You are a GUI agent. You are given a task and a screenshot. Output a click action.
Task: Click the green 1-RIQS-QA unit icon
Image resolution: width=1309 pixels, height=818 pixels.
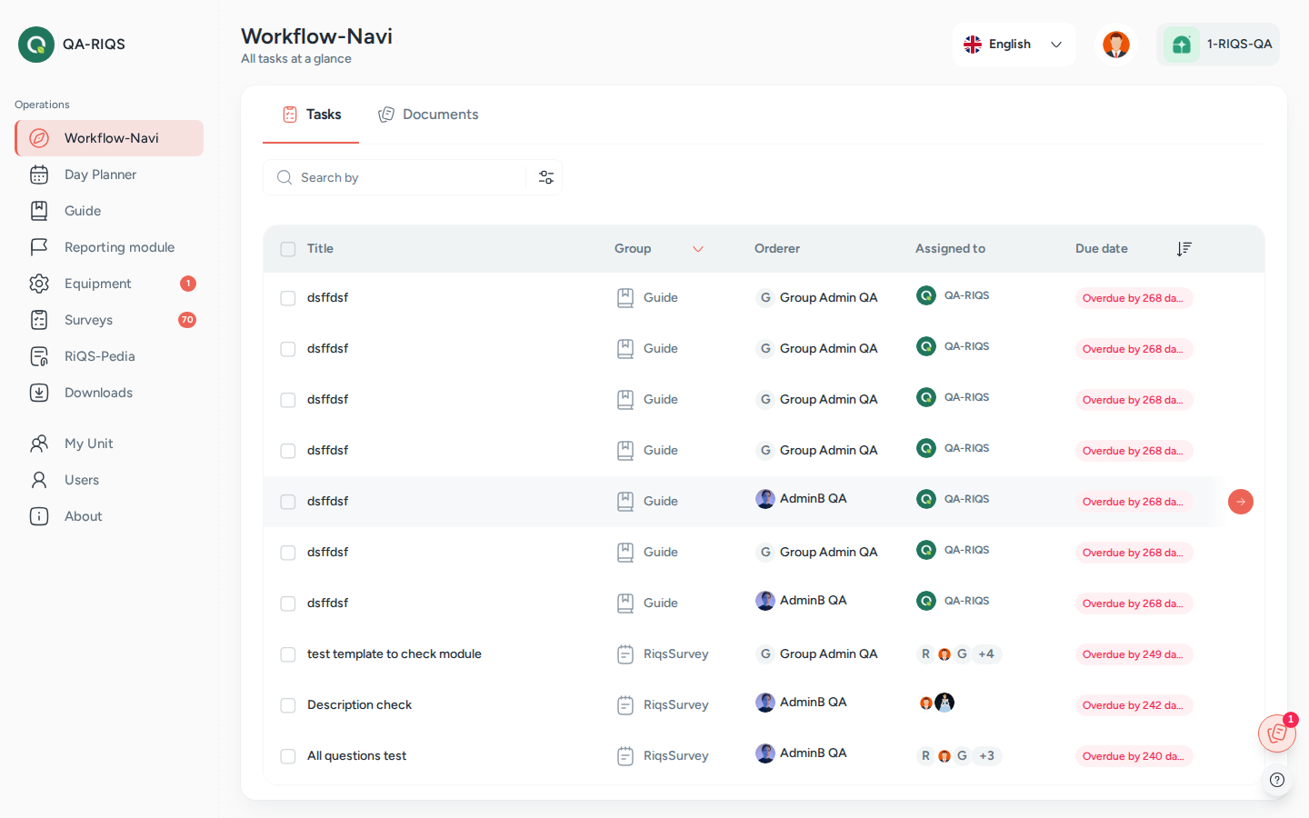(1182, 45)
